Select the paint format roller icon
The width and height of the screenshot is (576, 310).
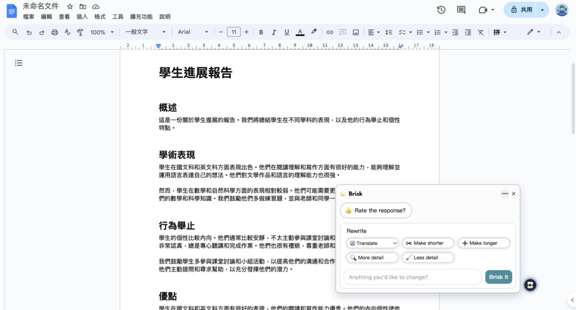coord(80,32)
